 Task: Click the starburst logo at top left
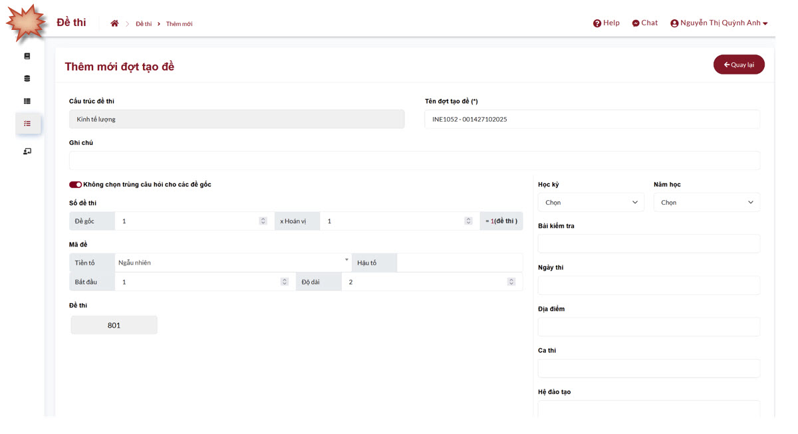27,23
